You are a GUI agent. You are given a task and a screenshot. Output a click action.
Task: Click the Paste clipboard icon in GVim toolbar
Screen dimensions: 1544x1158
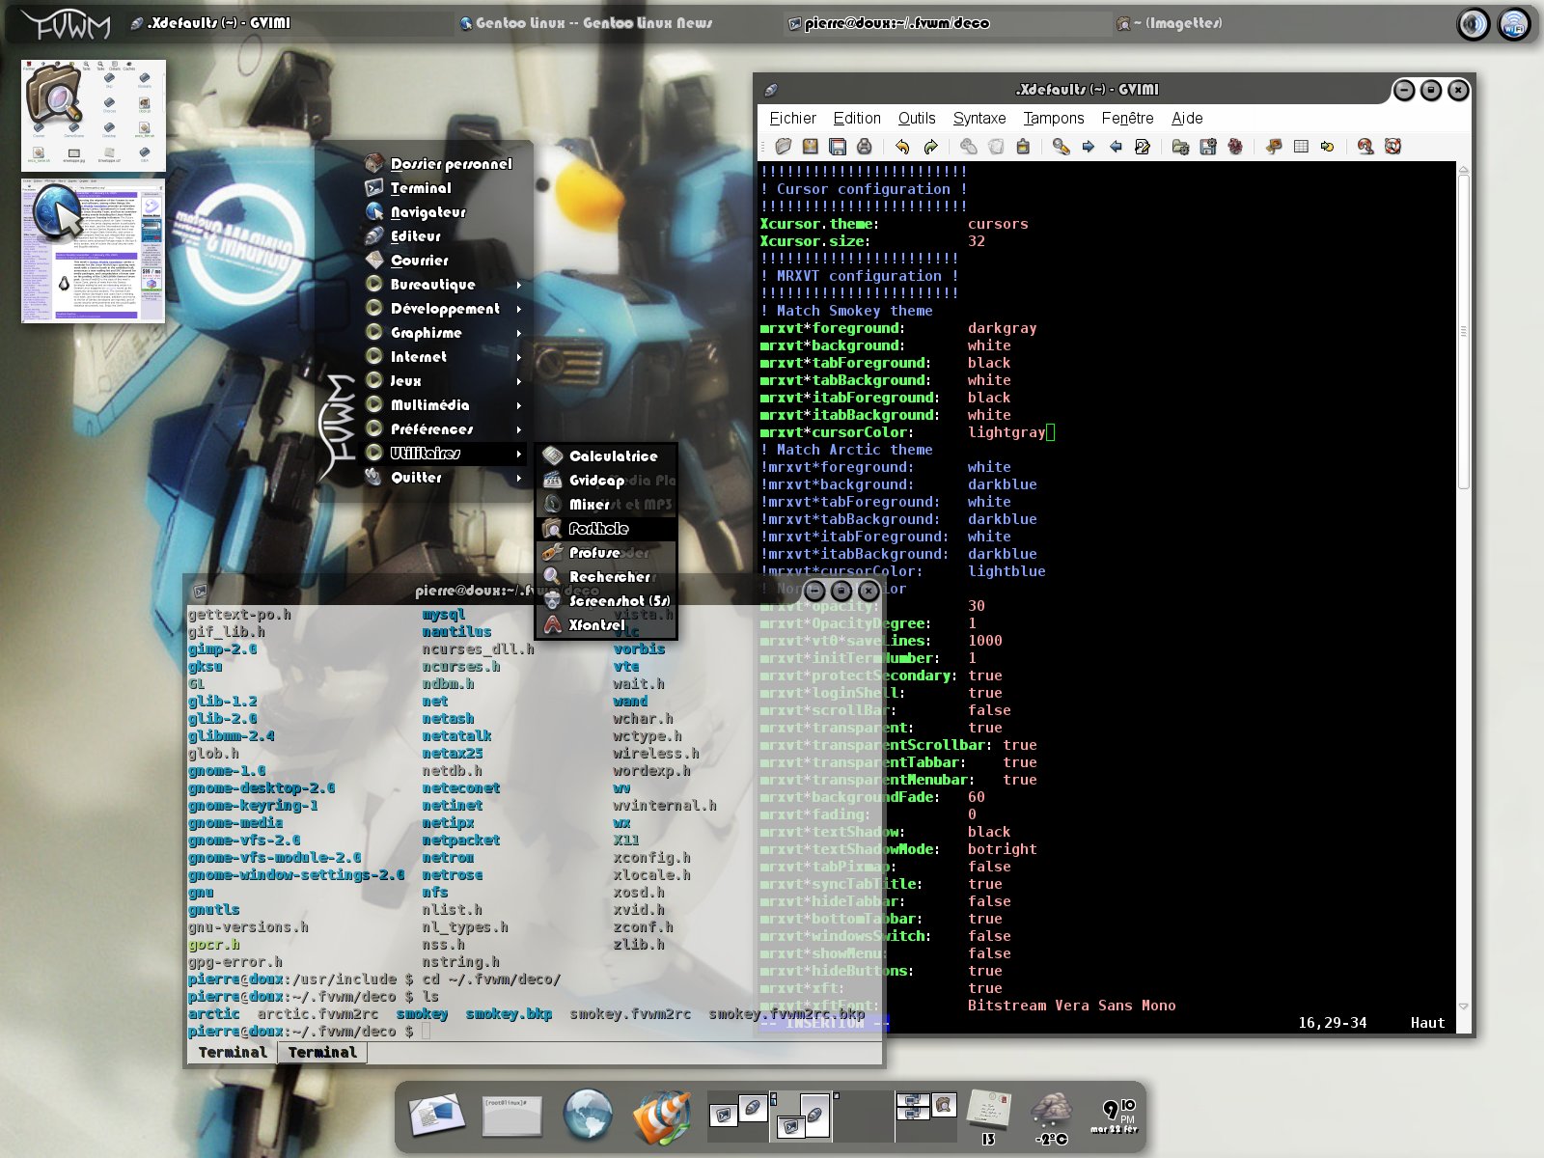tap(1023, 147)
